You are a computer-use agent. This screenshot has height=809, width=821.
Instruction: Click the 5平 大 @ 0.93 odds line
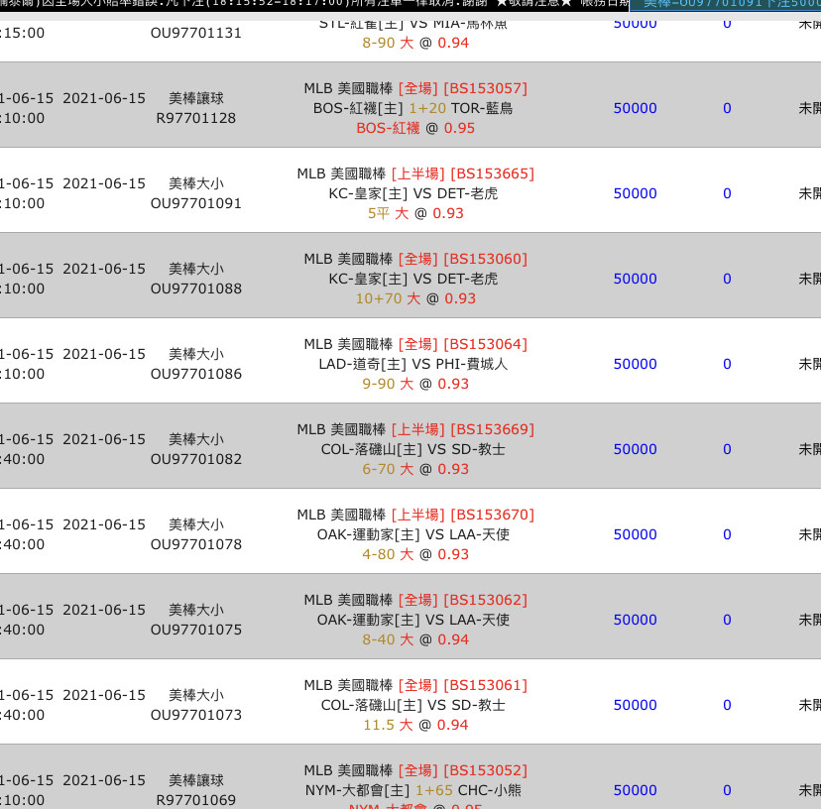415,213
